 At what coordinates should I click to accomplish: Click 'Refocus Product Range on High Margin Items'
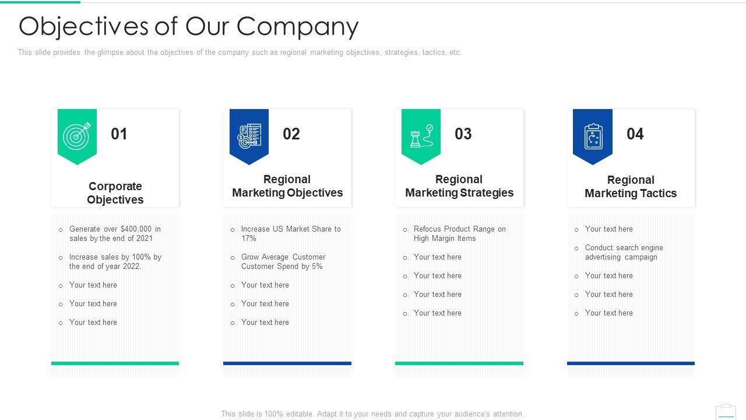pyautogui.click(x=459, y=234)
